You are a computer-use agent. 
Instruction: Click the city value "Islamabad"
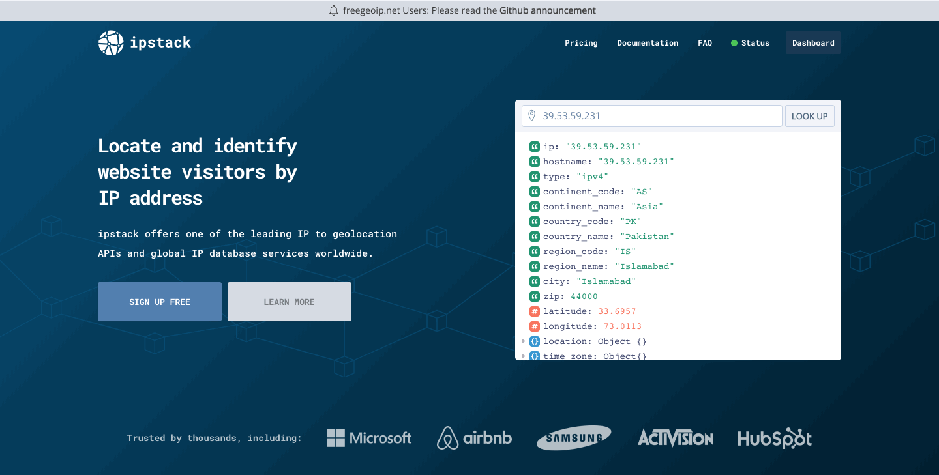coord(606,281)
